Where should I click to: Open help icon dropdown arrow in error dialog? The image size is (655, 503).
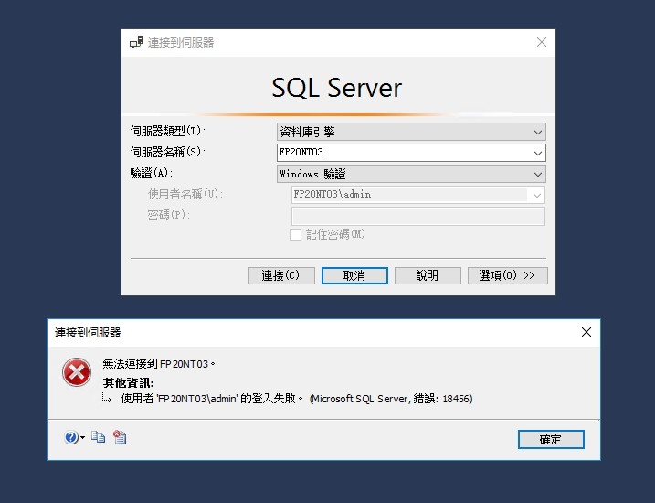click(82, 438)
